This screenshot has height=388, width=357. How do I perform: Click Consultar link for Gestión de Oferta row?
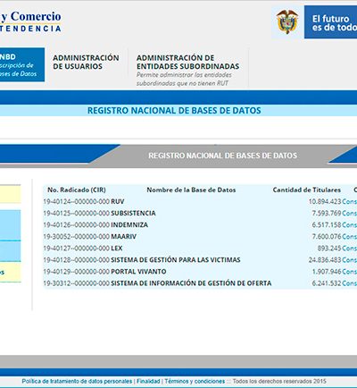click(350, 283)
